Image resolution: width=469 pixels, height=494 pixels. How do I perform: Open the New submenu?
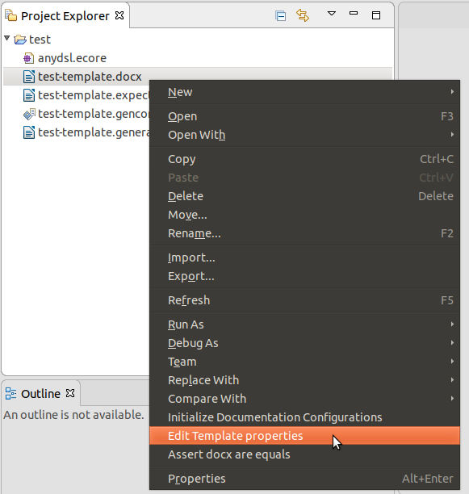tap(304, 92)
